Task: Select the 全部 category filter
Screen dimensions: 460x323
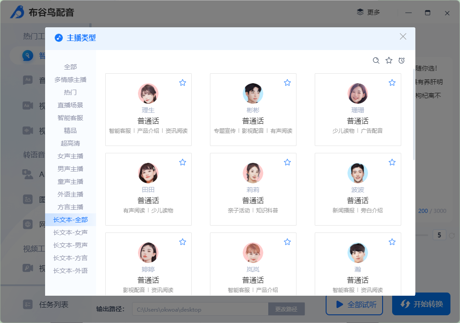Action: pos(70,66)
